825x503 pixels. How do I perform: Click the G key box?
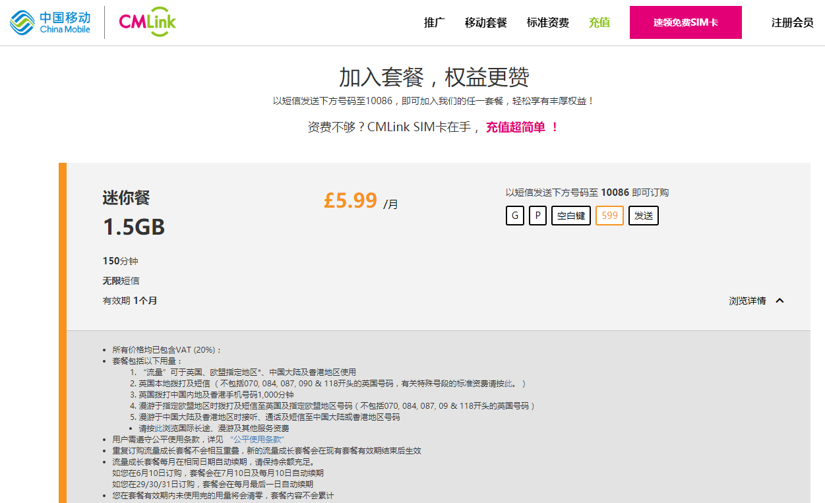click(x=515, y=216)
